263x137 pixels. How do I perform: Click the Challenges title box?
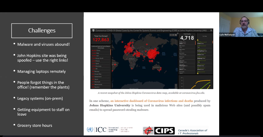tap(42, 31)
